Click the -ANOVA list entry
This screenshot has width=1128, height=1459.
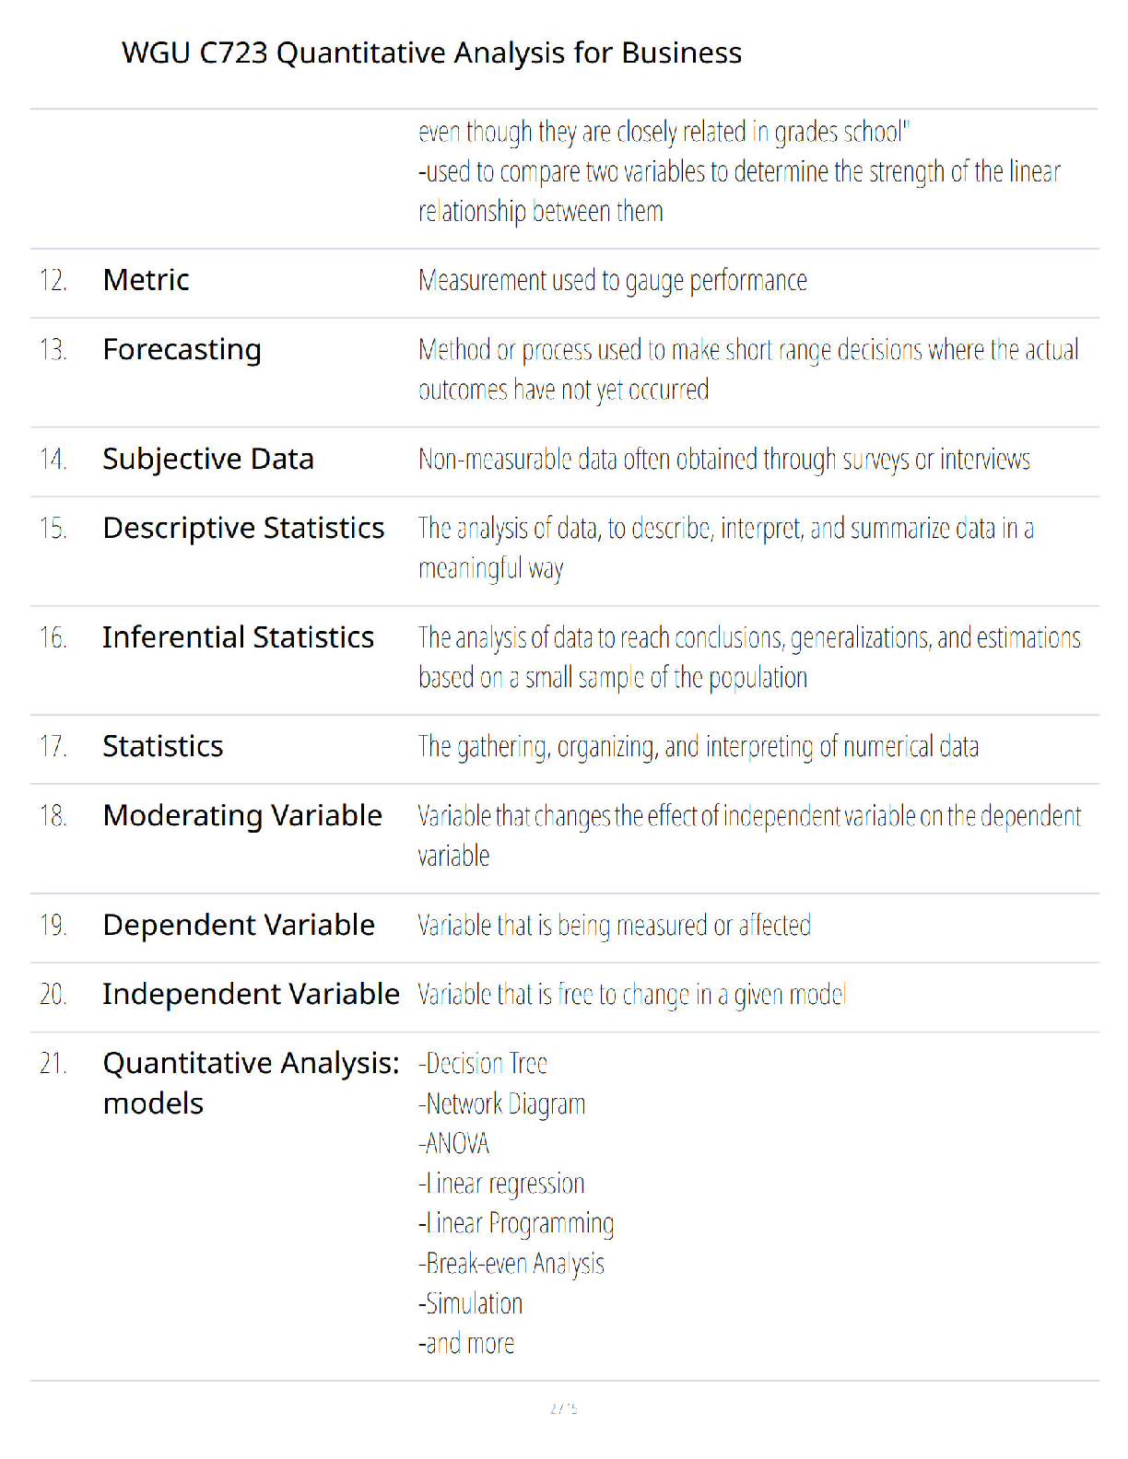pos(454,1144)
